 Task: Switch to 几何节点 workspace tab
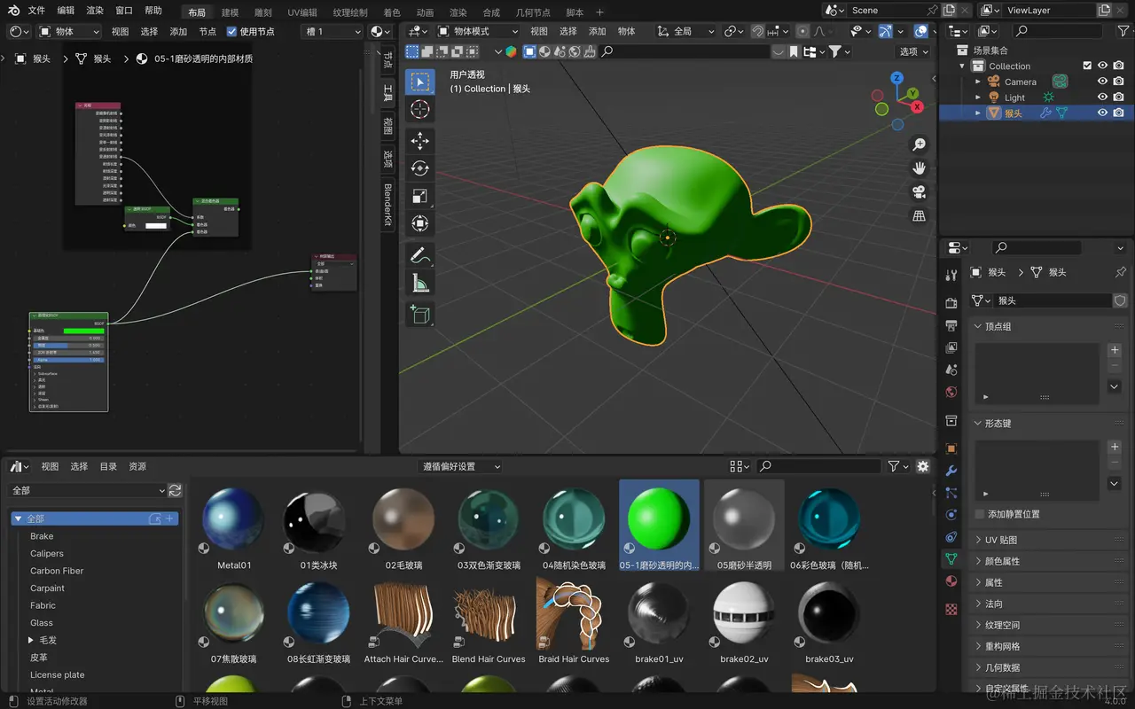(x=533, y=12)
